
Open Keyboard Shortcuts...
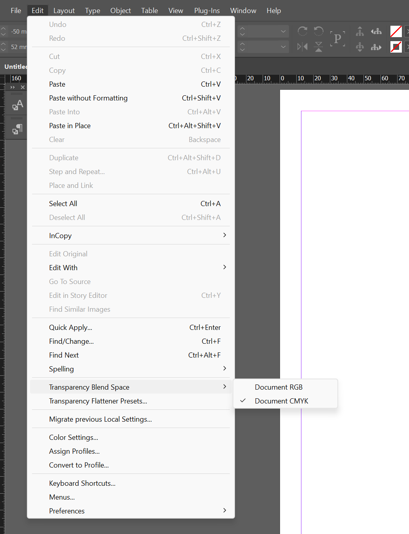pos(131,483)
